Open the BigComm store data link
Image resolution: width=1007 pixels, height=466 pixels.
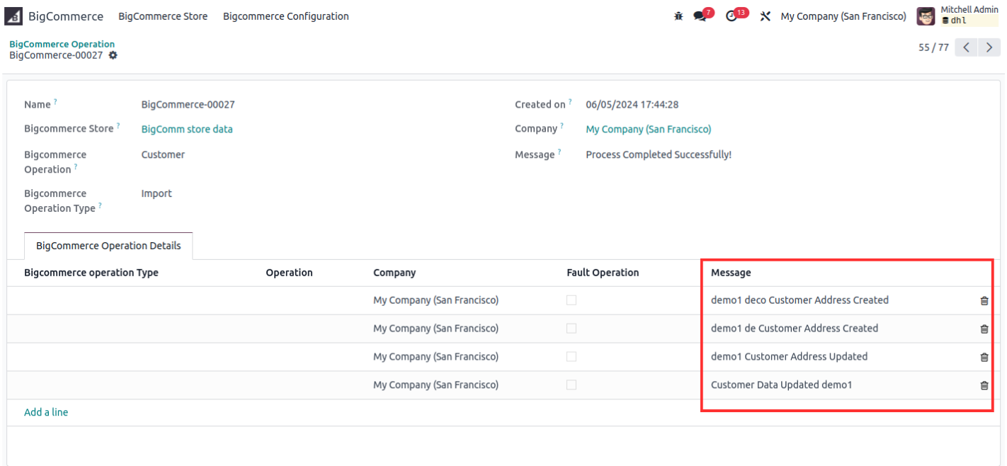click(x=187, y=129)
